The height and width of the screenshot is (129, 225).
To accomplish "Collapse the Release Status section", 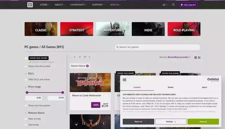I will (35, 113).
